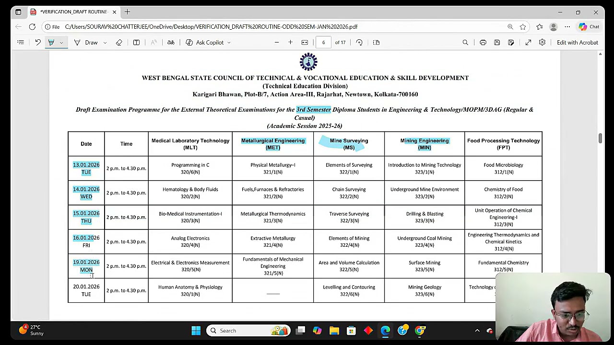Click the date cell '16.01.2026 FRI'
The image size is (614, 345).
click(x=86, y=241)
